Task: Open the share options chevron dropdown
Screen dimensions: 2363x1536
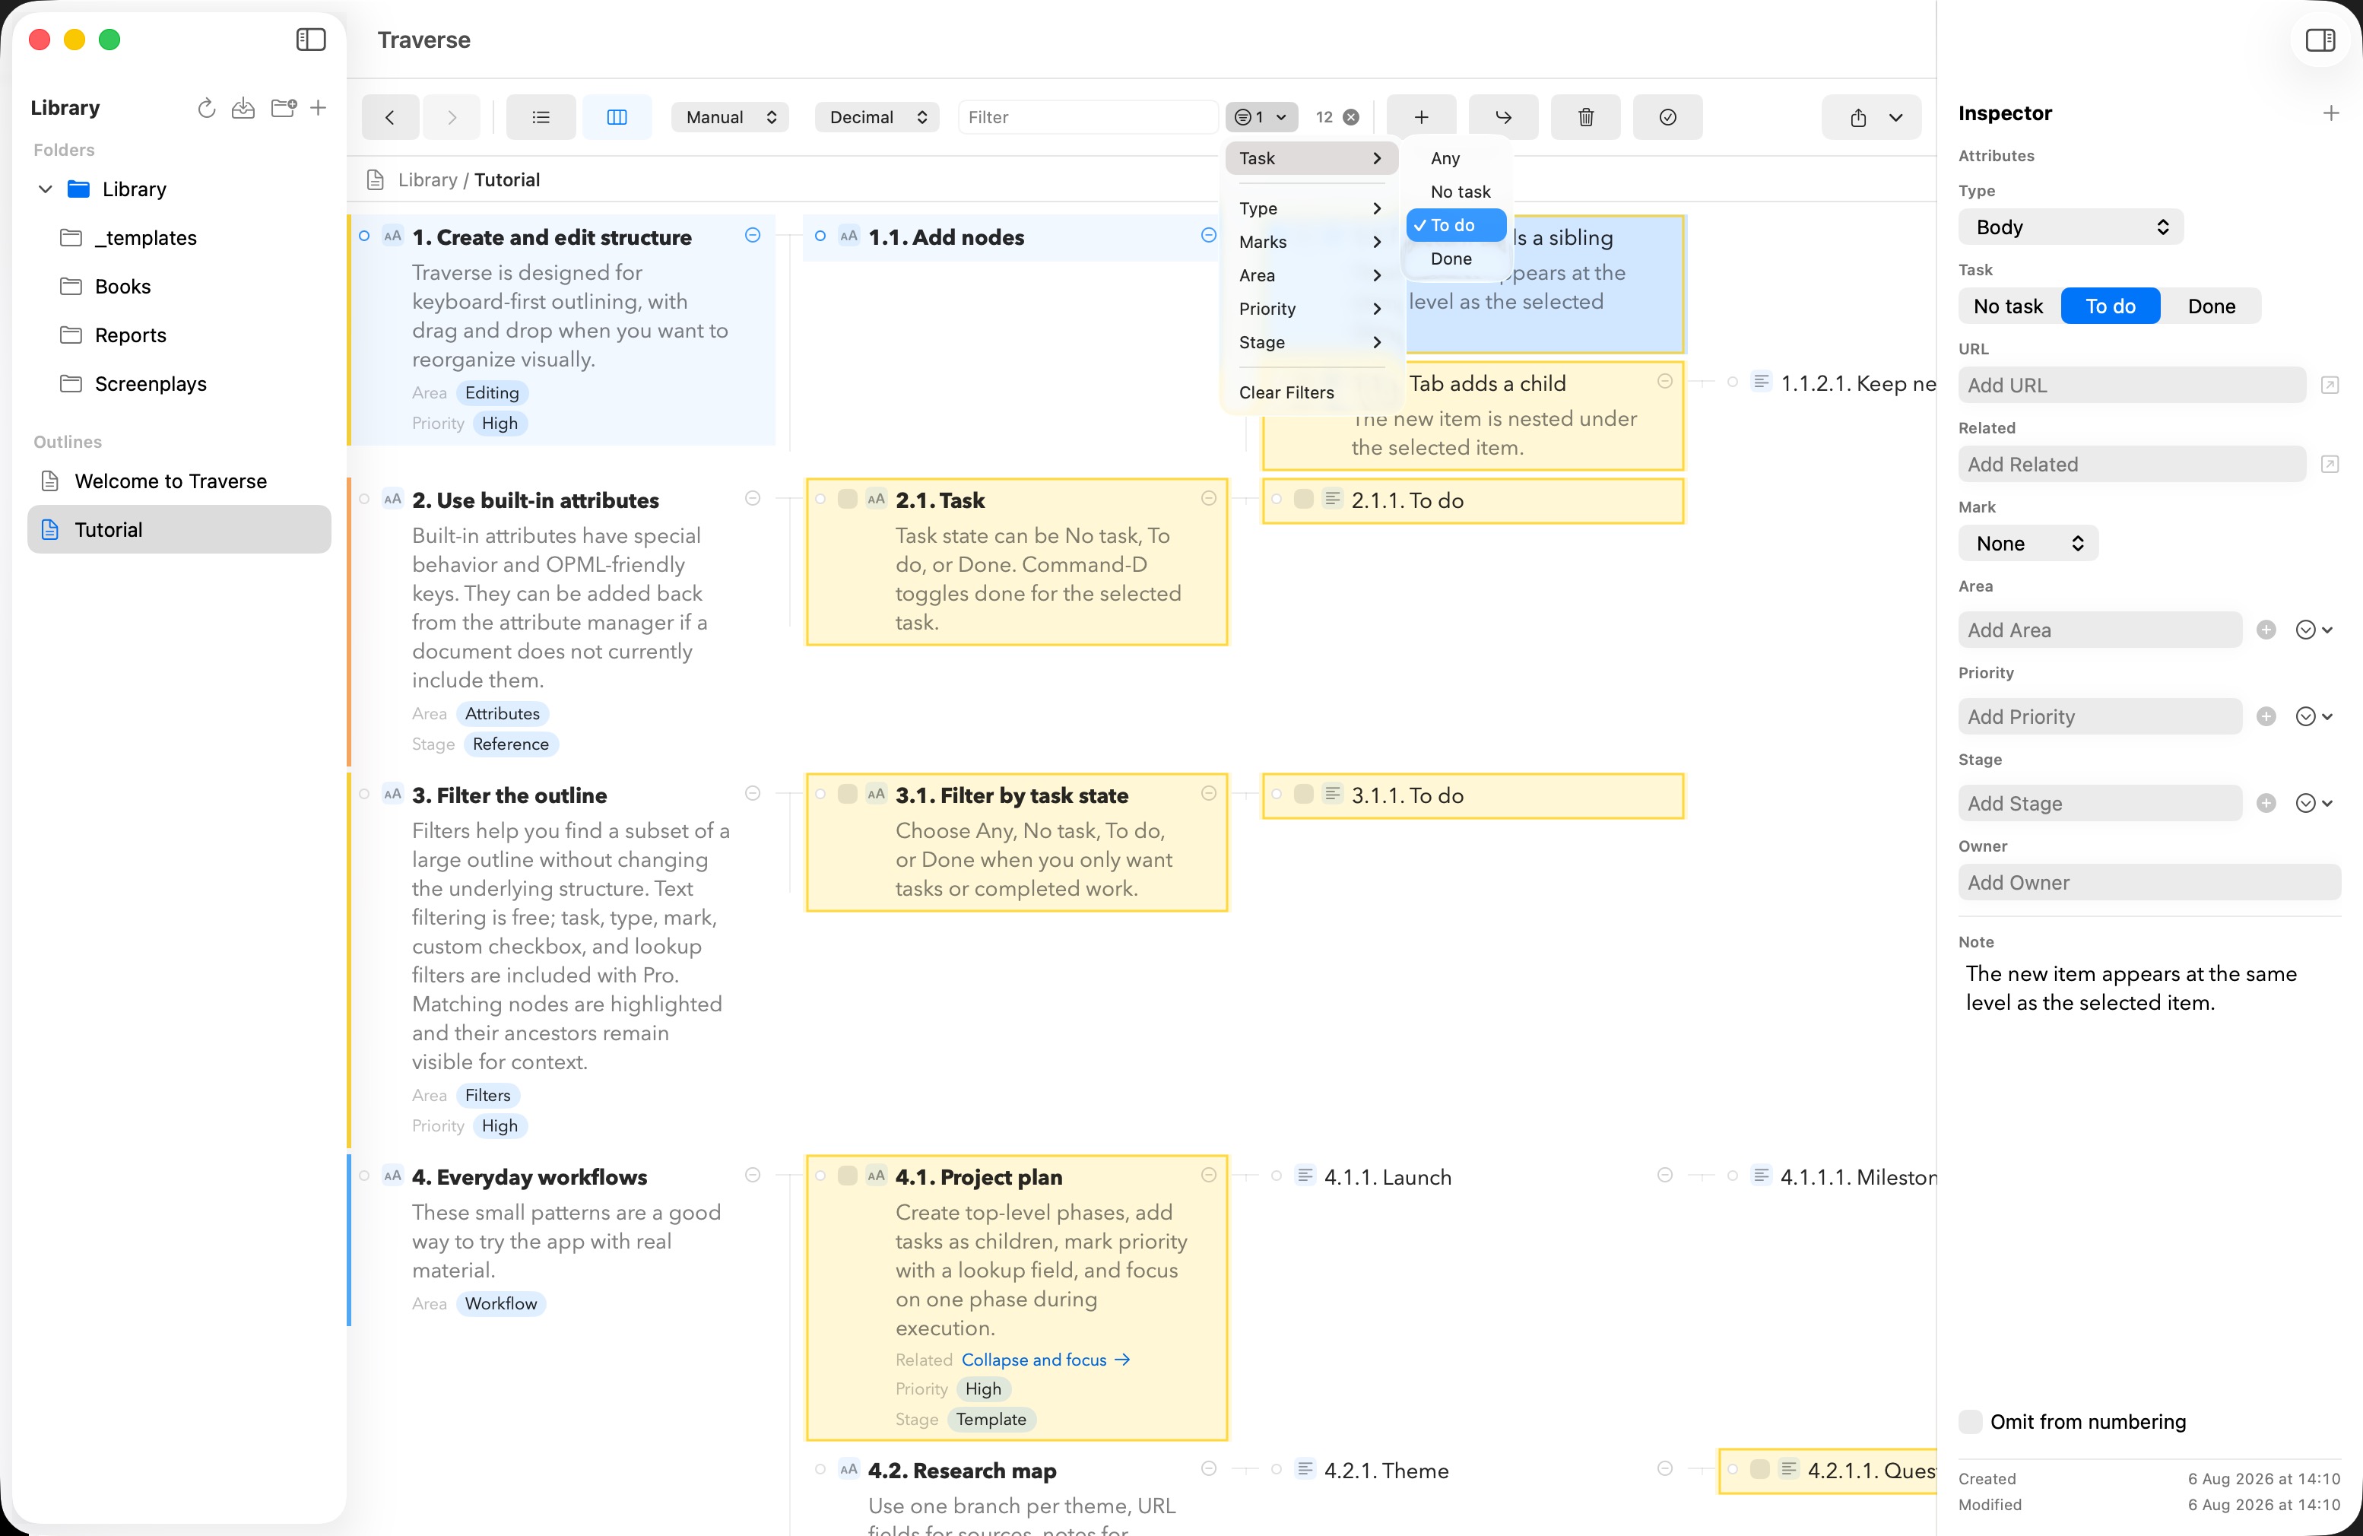Action: 1895,117
